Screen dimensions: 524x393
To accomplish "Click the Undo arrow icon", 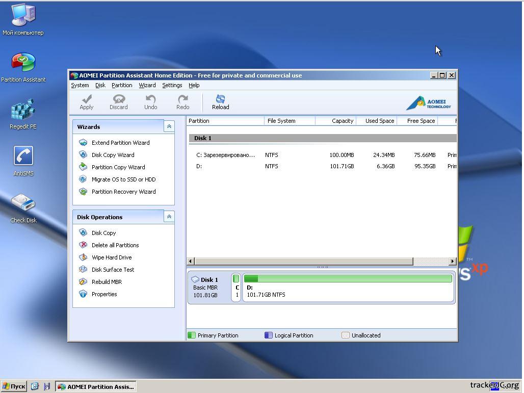I will 150,99.
